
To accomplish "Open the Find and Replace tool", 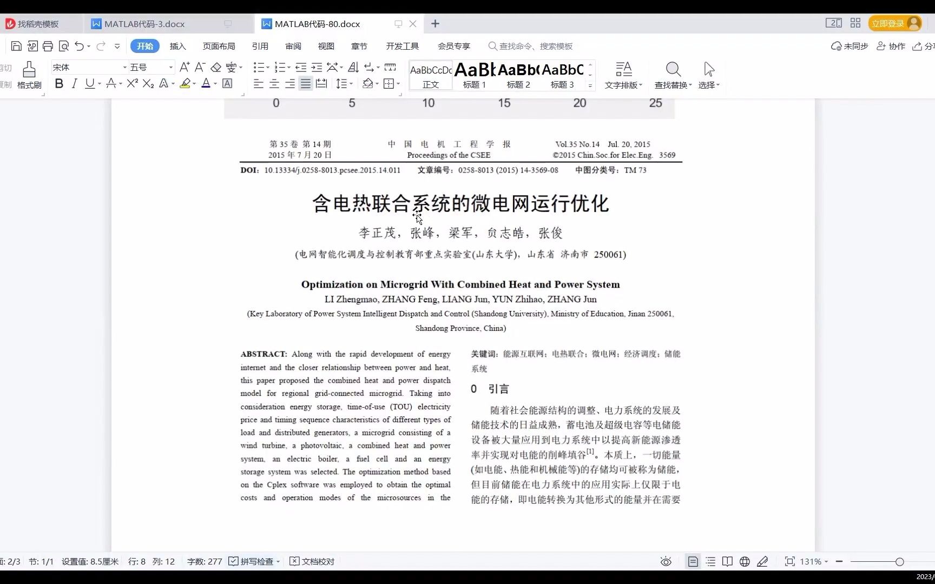I will coord(673,75).
